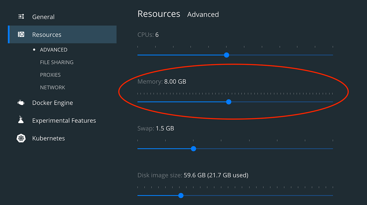
Task: Click the circled Memory slider handle
Action: click(x=229, y=102)
